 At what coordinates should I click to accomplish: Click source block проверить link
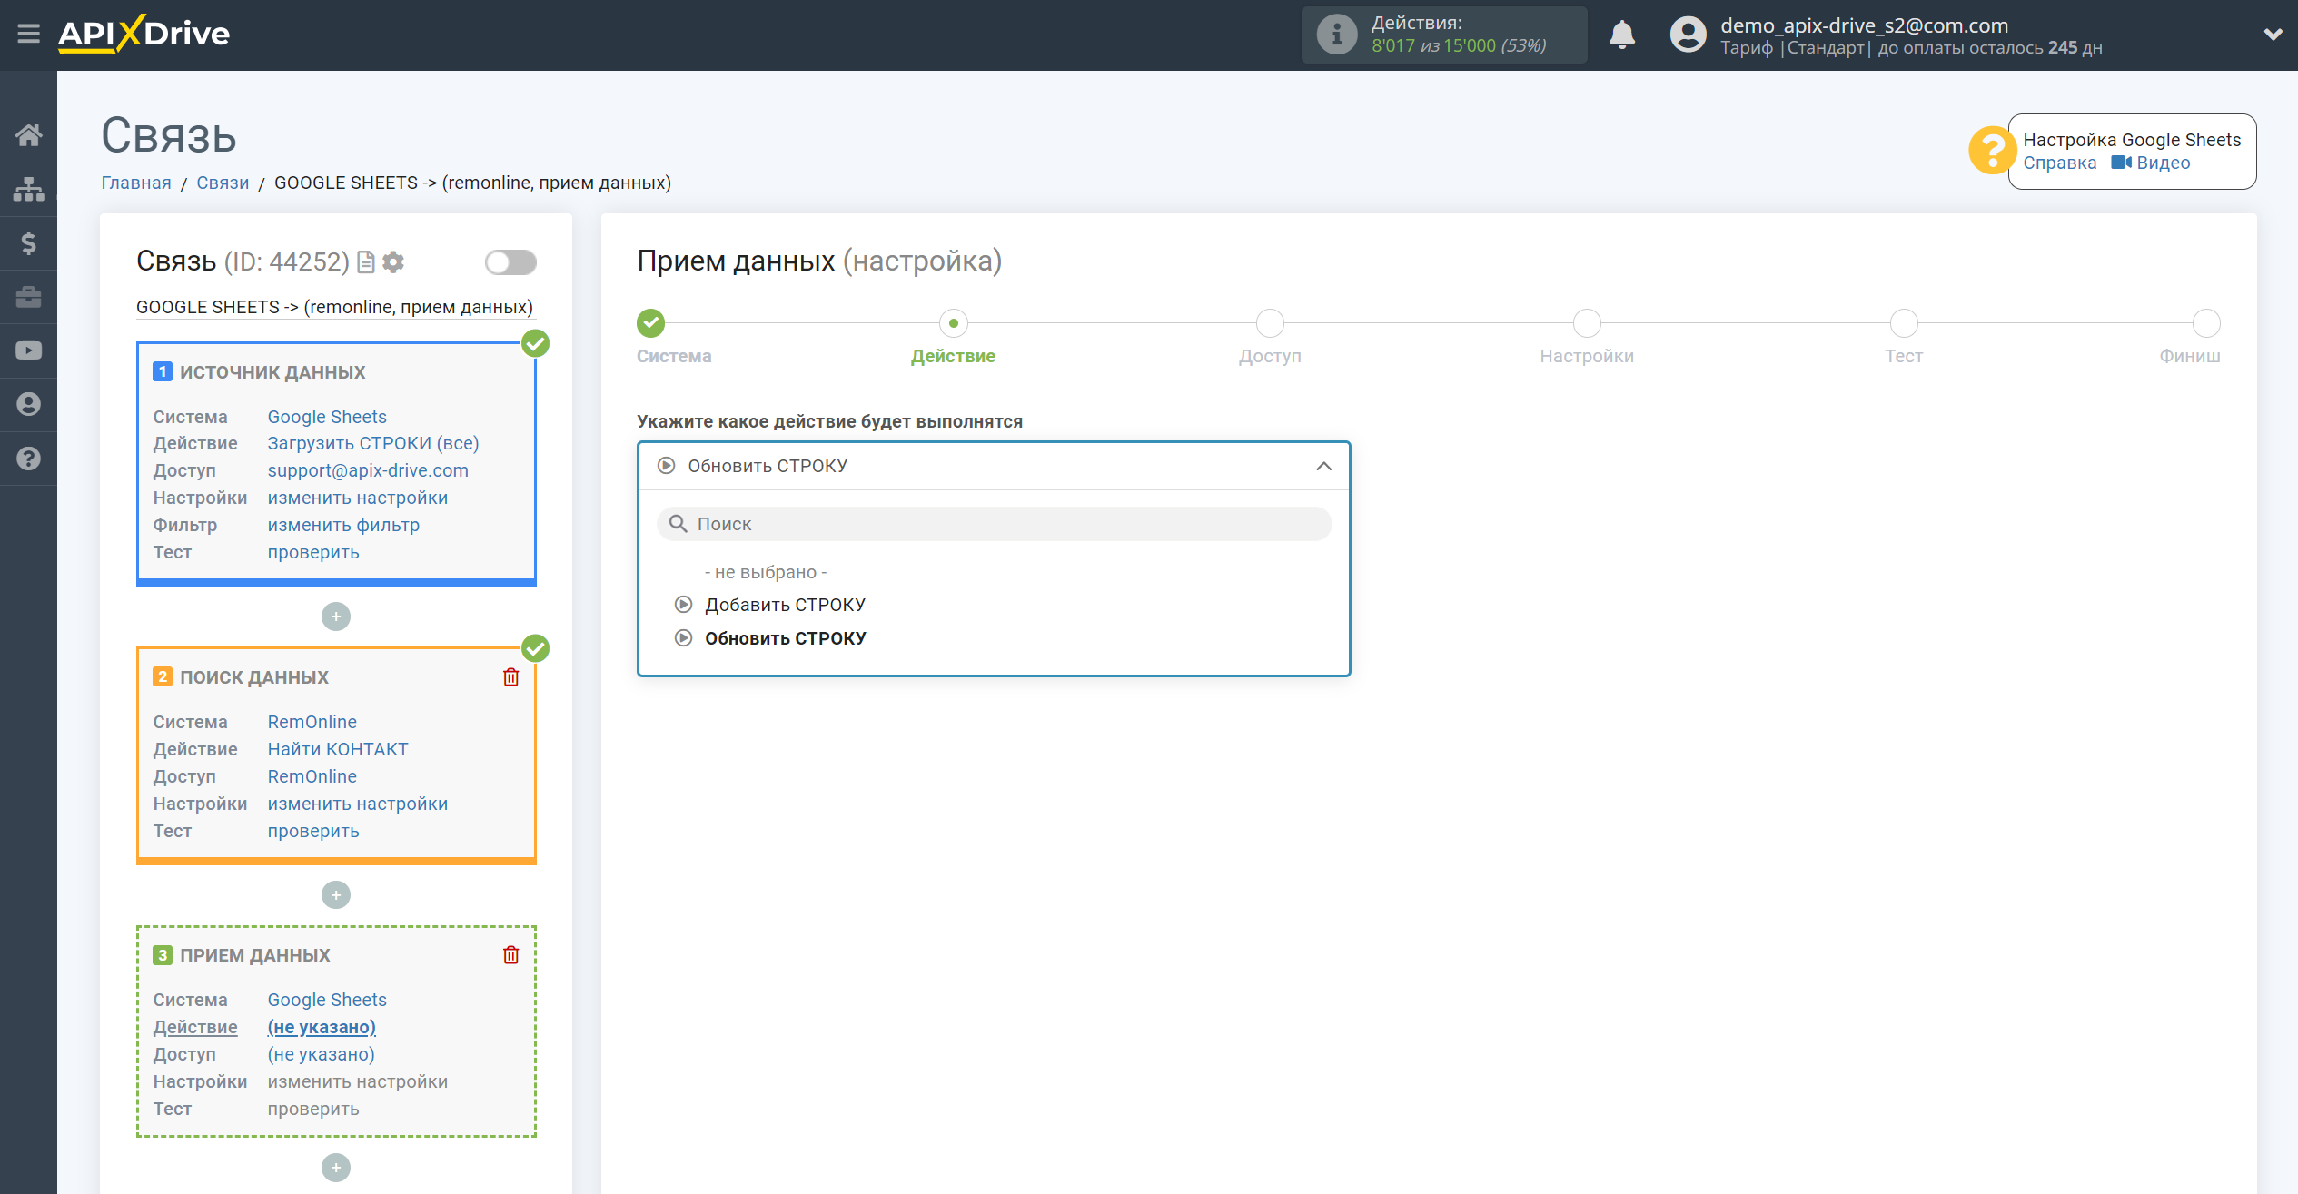[x=313, y=552]
